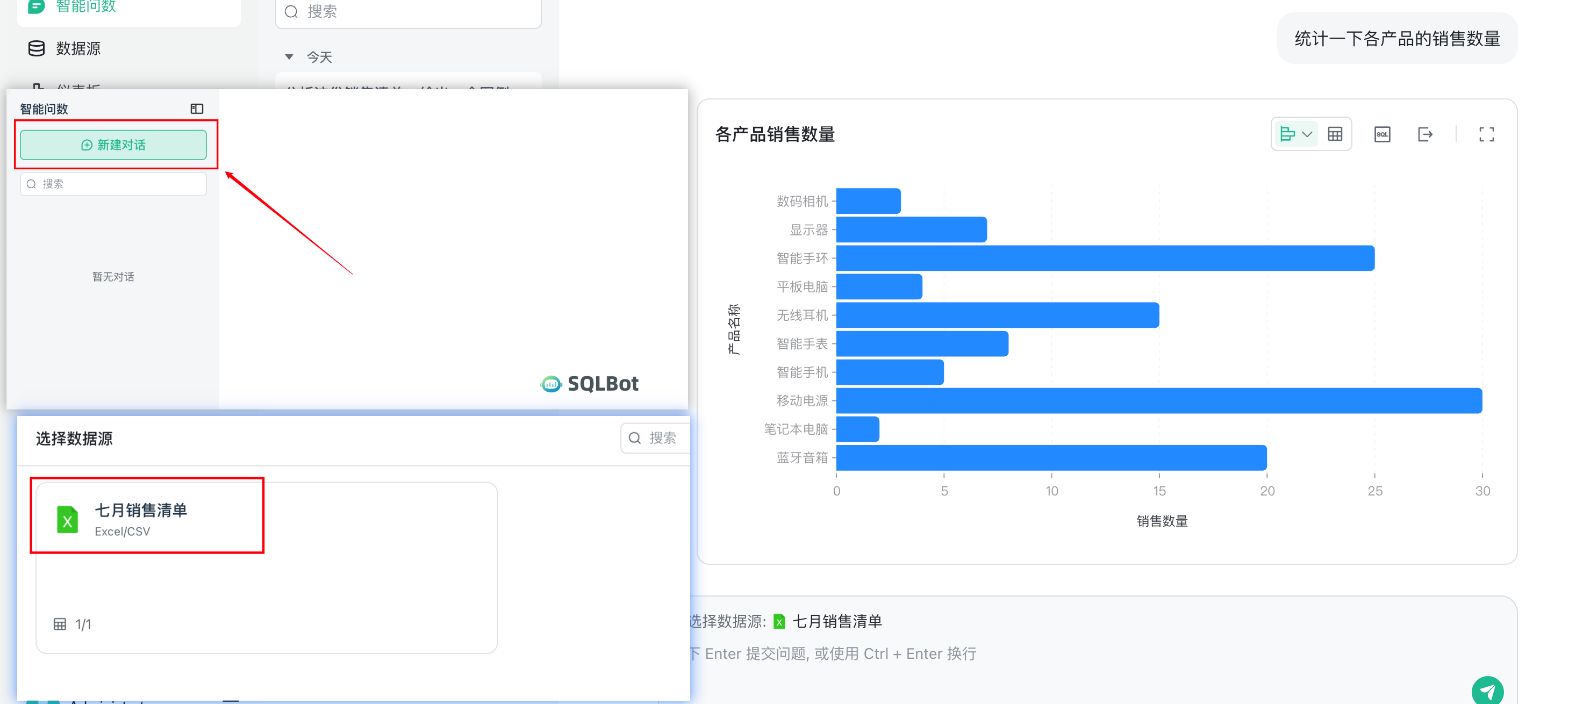Click the 新建对话 new chat button

point(113,145)
